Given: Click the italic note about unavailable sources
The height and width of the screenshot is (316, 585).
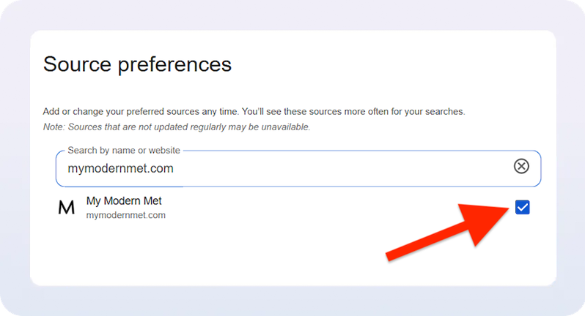Looking at the screenshot, I should (x=176, y=127).
